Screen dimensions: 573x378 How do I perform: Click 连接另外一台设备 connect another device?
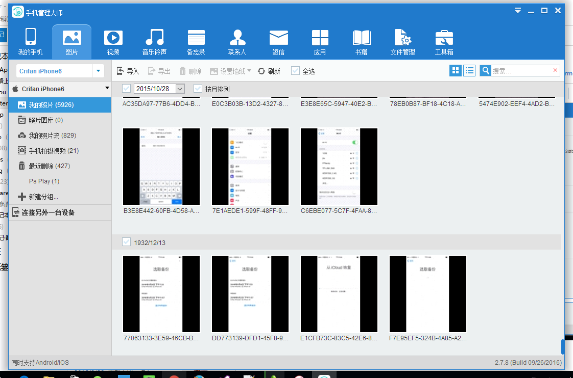click(x=60, y=212)
